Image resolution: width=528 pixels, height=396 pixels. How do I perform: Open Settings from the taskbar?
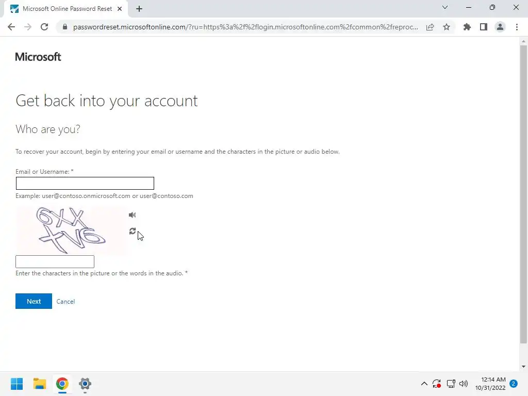tap(85, 384)
